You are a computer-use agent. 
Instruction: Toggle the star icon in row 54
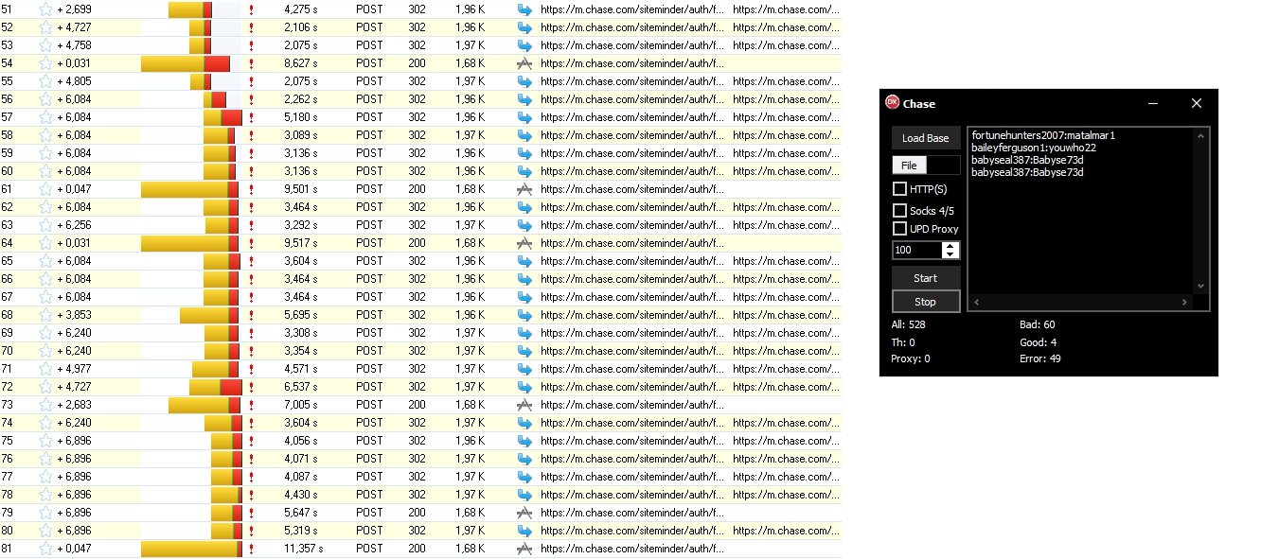(45, 63)
